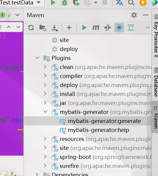Show dependencies diagram icon
The image size is (158, 176).
(x=131, y=28)
